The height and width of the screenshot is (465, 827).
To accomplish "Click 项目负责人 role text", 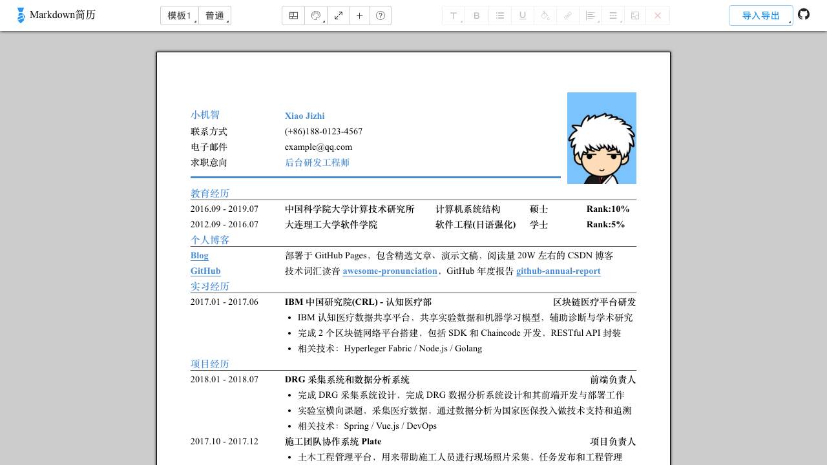I will (613, 442).
